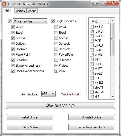The width and height of the screenshot is (121, 136).
Task: Uncheck Outlook under Office ProPlus
Action: [13, 43]
